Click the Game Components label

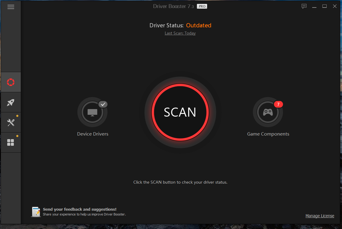[x=268, y=134]
